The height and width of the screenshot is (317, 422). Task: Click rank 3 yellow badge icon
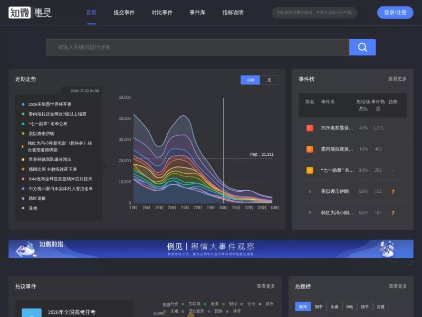tap(310, 170)
